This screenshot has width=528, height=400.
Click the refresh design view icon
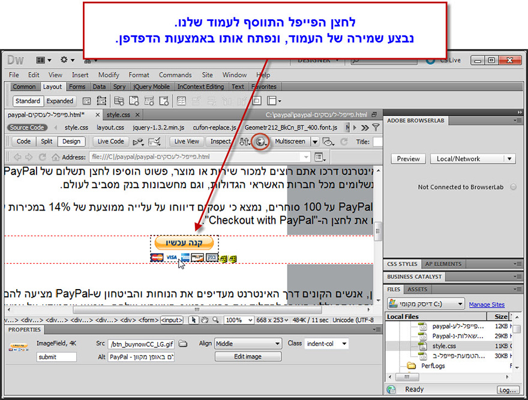click(344, 142)
